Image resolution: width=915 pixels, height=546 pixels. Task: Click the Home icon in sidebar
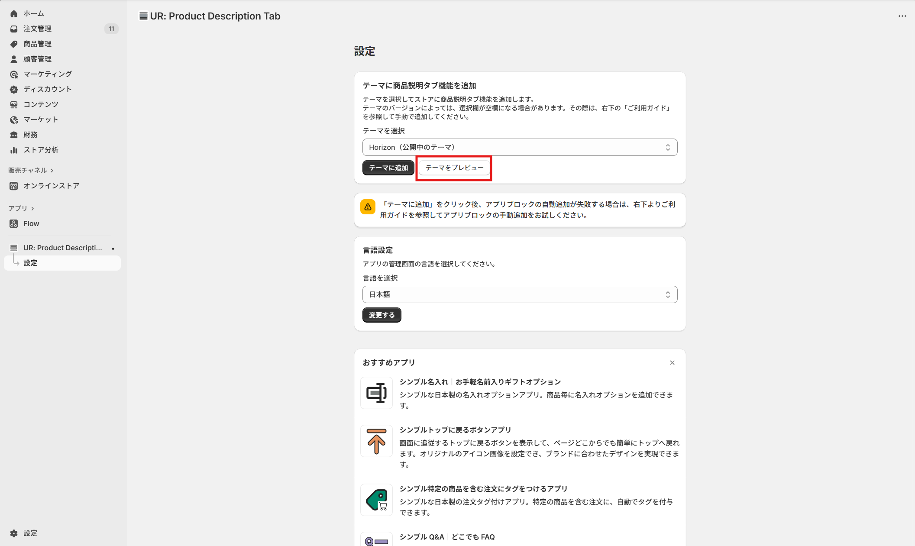coord(14,13)
